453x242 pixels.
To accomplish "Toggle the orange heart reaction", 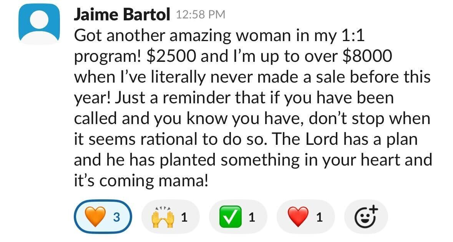I will point(103,217).
